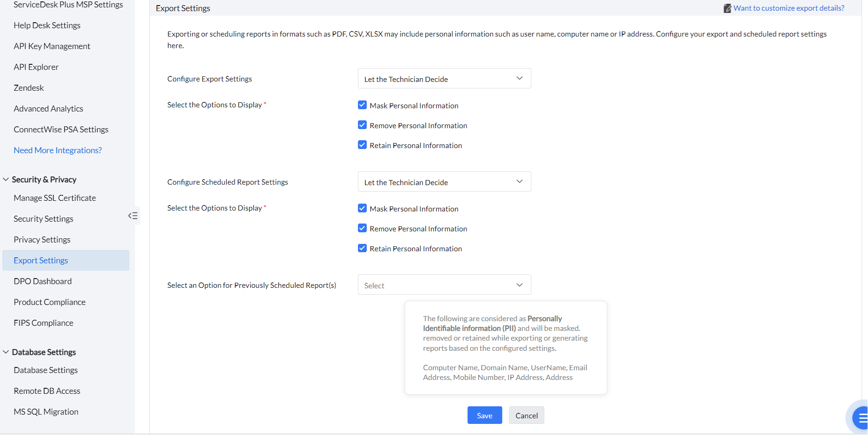Screen dimensions: 868x435
Task: Collapse the Database Settings section chevron
Action: pyautogui.click(x=6, y=352)
